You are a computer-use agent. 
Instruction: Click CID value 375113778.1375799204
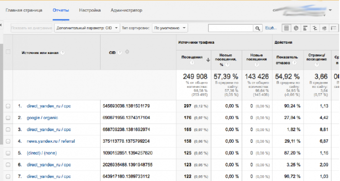click(126, 141)
